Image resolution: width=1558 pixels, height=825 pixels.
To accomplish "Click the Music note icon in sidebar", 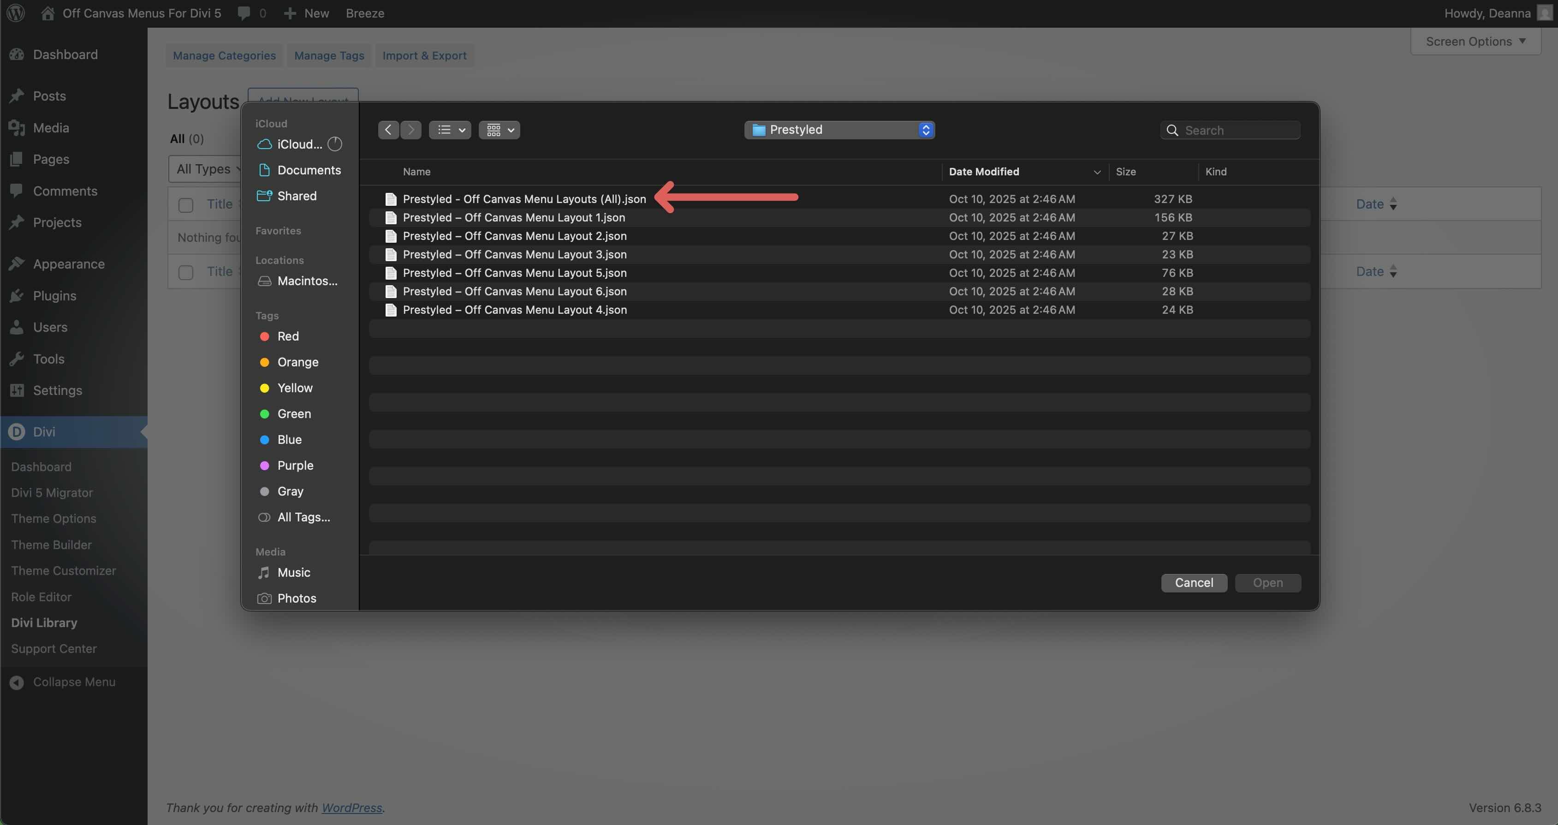I will click(x=264, y=573).
